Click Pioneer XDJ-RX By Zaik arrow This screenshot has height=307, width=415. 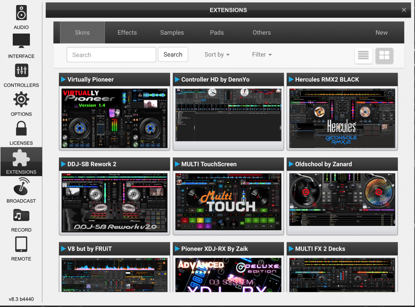[177, 249]
